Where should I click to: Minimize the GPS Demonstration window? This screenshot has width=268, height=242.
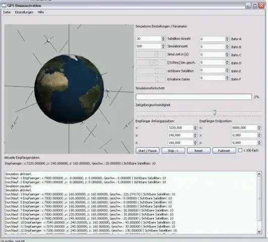(x=248, y=6)
